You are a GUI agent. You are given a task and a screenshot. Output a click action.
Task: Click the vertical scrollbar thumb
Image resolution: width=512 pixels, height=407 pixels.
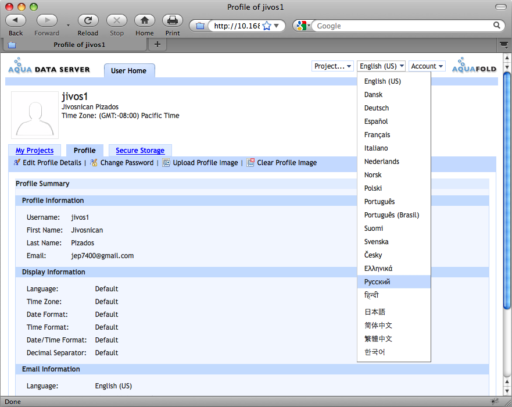coord(507,191)
